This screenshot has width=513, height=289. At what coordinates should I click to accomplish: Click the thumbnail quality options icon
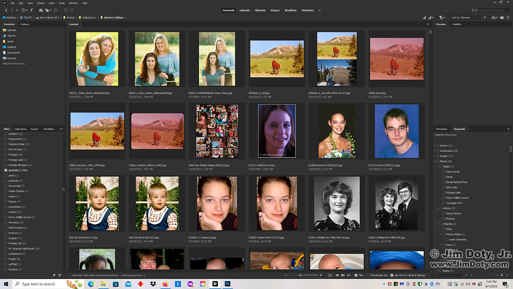pyautogui.click(x=430, y=18)
